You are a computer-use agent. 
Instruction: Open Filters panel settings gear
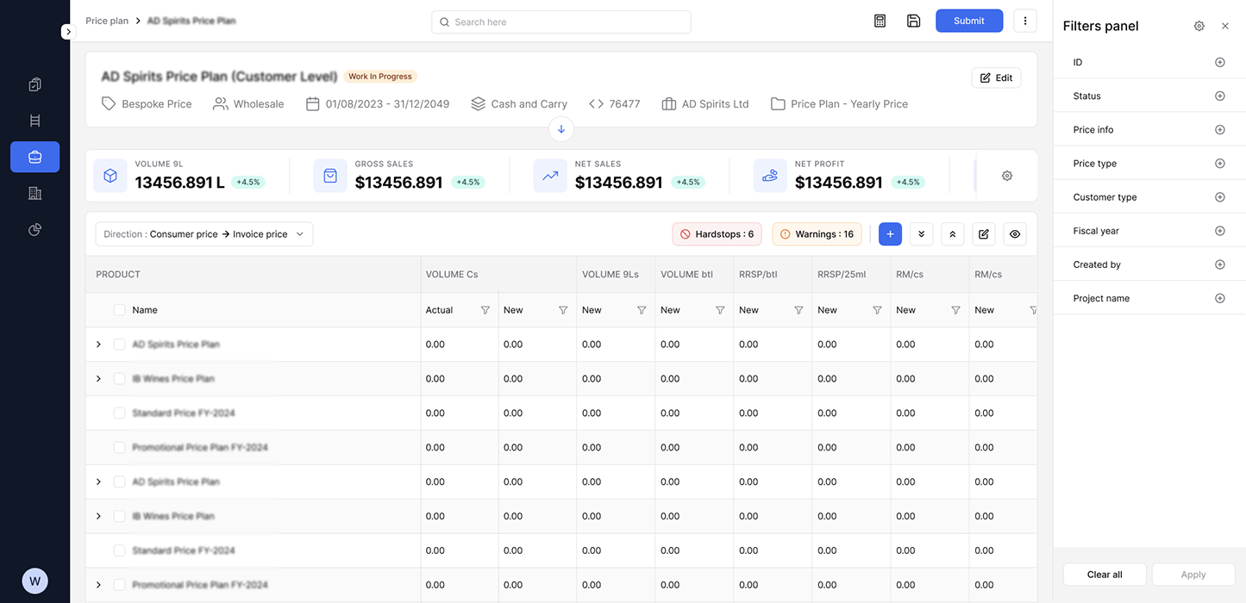(1199, 26)
